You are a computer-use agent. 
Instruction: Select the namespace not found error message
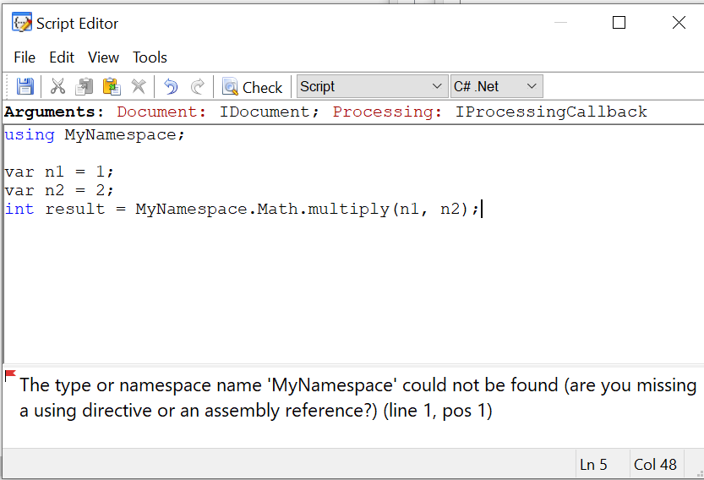pyautogui.click(x=357, y=398)
